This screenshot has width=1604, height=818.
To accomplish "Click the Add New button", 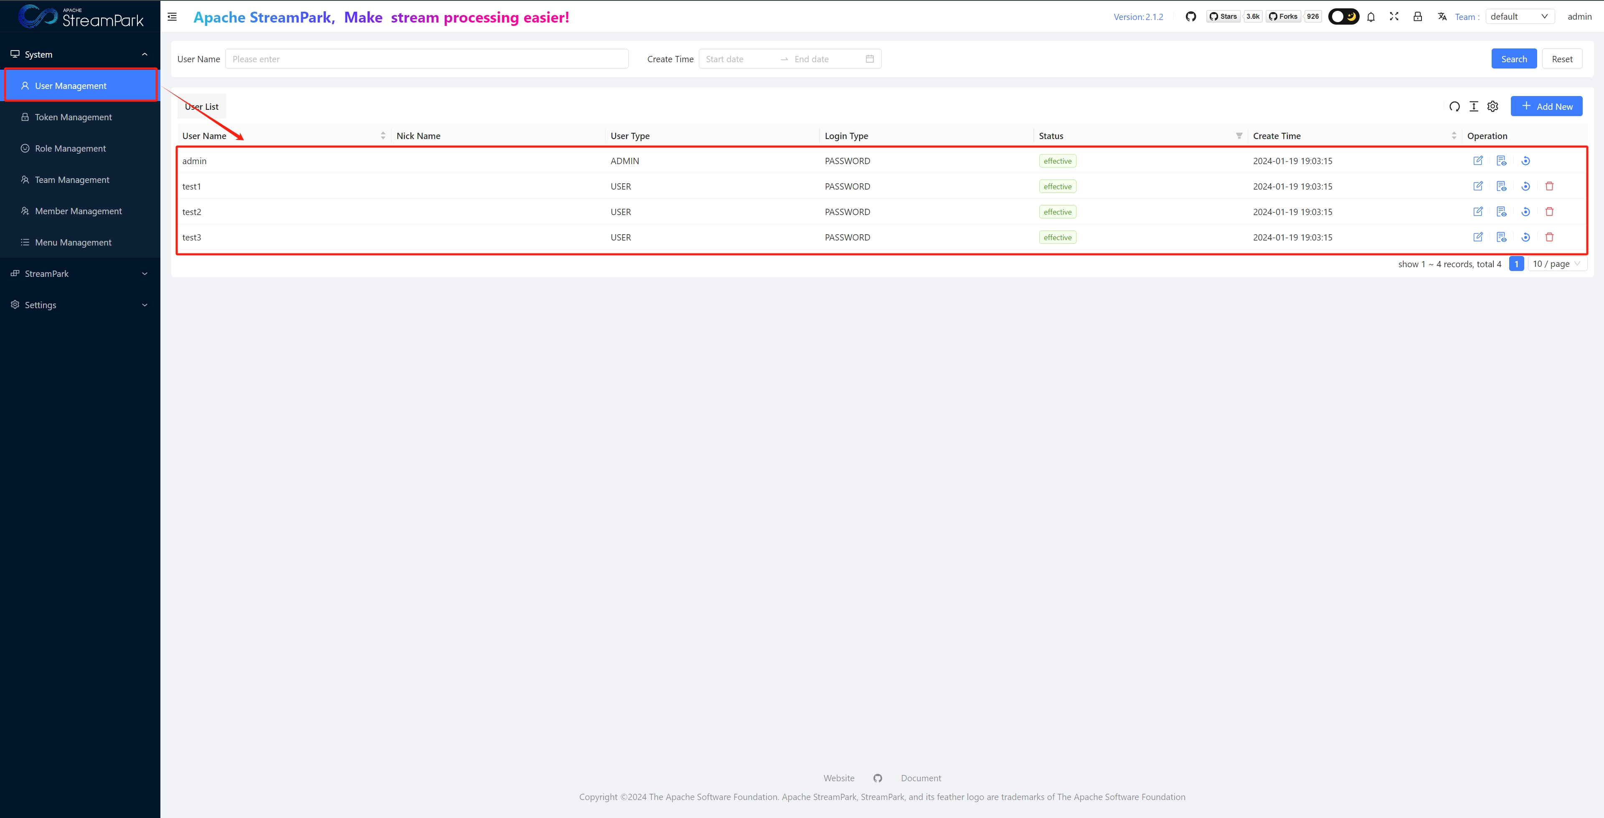I will click(1546, 106).
